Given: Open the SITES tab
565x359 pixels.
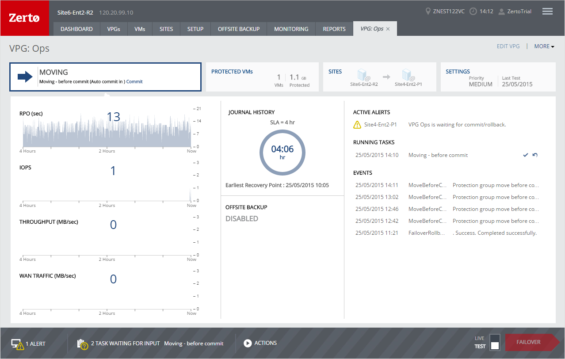Looking at the screenshot, I should [166, 29].
